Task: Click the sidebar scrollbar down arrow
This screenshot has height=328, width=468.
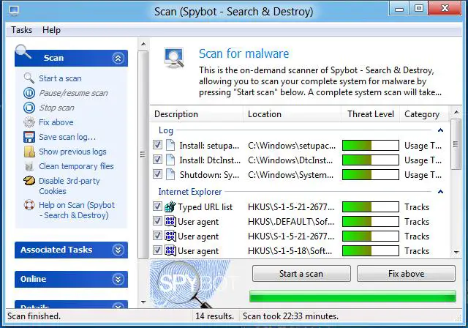Action: coord(143,302)
